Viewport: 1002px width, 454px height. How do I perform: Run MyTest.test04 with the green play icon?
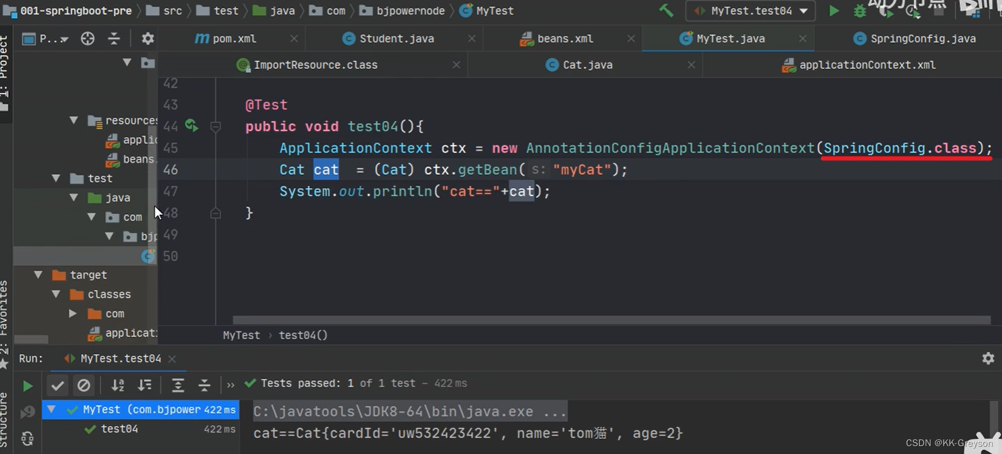(x=834, y=10)
